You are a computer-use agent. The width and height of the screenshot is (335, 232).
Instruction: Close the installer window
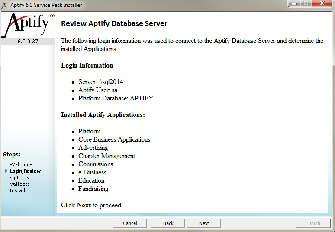322,3
